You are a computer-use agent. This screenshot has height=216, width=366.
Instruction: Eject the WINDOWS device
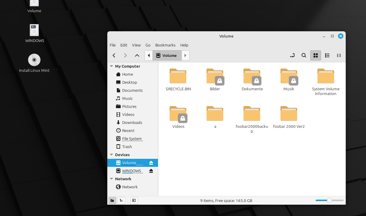pyautogui.click(x=151, y=171)
